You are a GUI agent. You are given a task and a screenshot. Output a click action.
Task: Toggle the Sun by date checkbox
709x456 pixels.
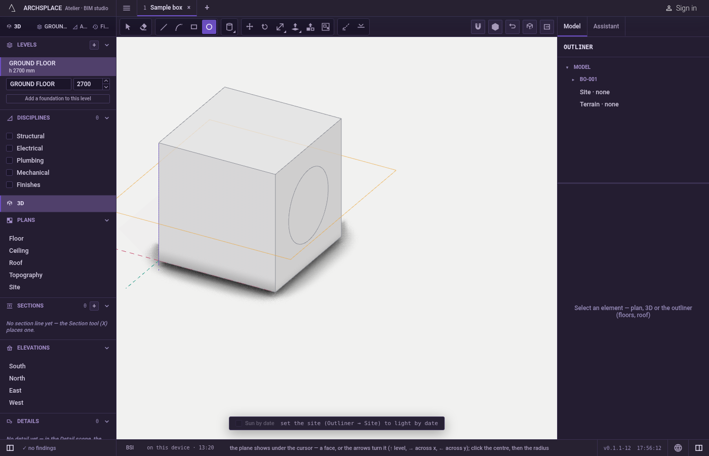pos(239,424)
